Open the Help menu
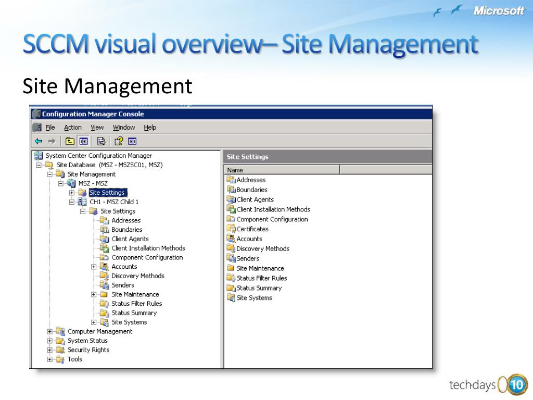Viewport: 533px width, 400px height. (150, 128)
